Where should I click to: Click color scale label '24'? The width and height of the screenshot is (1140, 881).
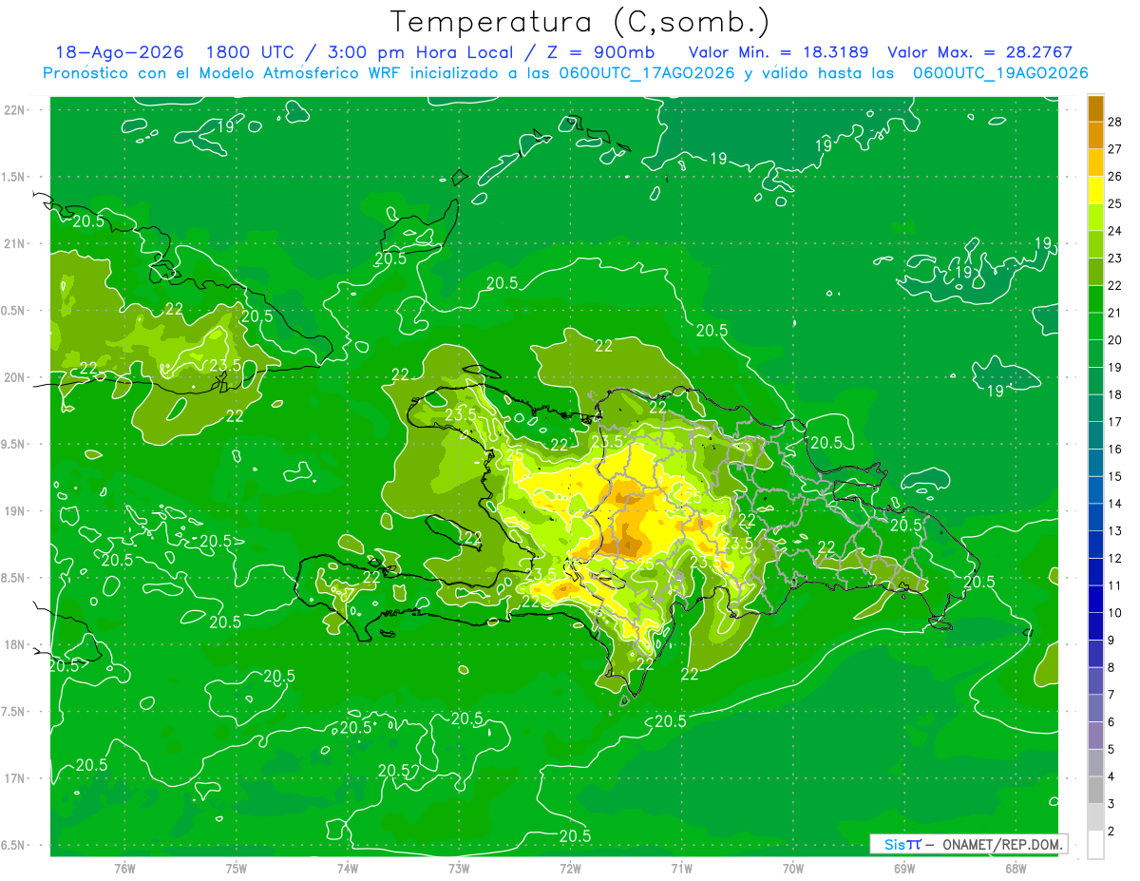tap(1115, 231)
